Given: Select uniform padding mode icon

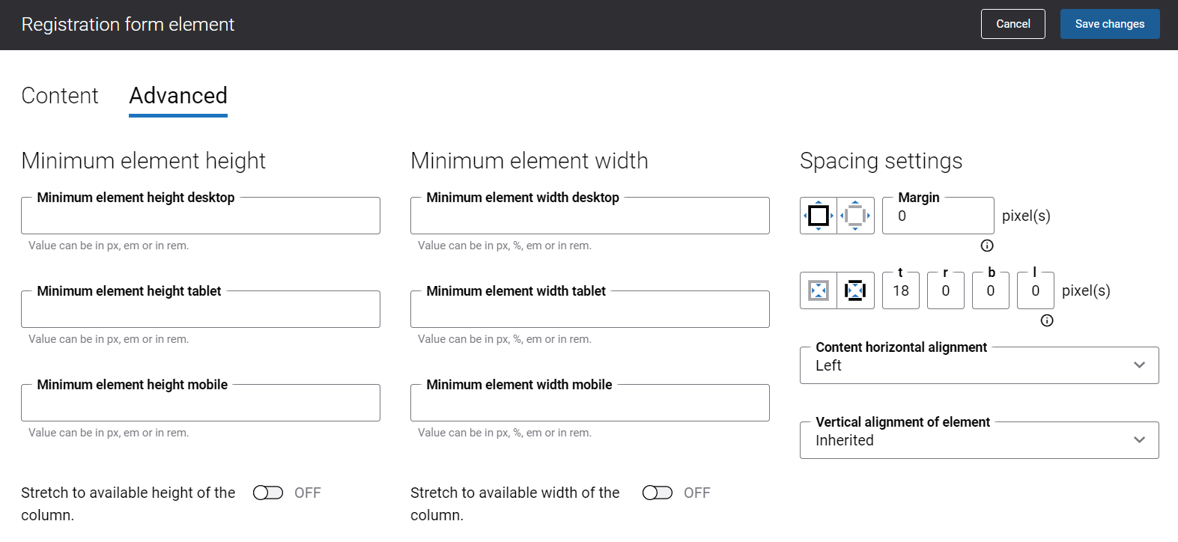Looking at the screenshot, I should click(x=819, y=290).
